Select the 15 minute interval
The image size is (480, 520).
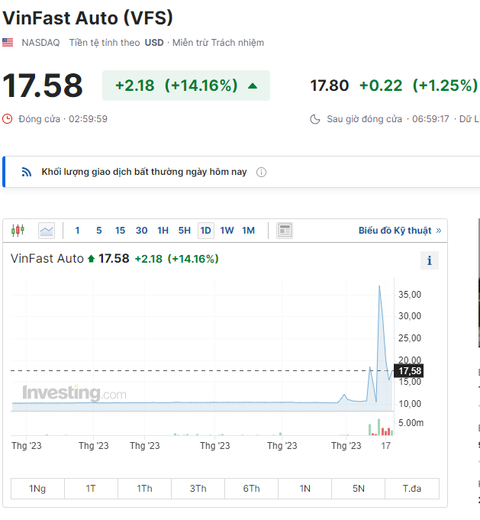click(x=120, y=231)
